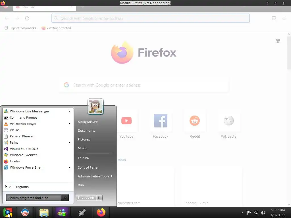The image size is (291, 218).
Task: Open Windows Live Messenger taskbar icon
Action: click(x=62, y=212)
